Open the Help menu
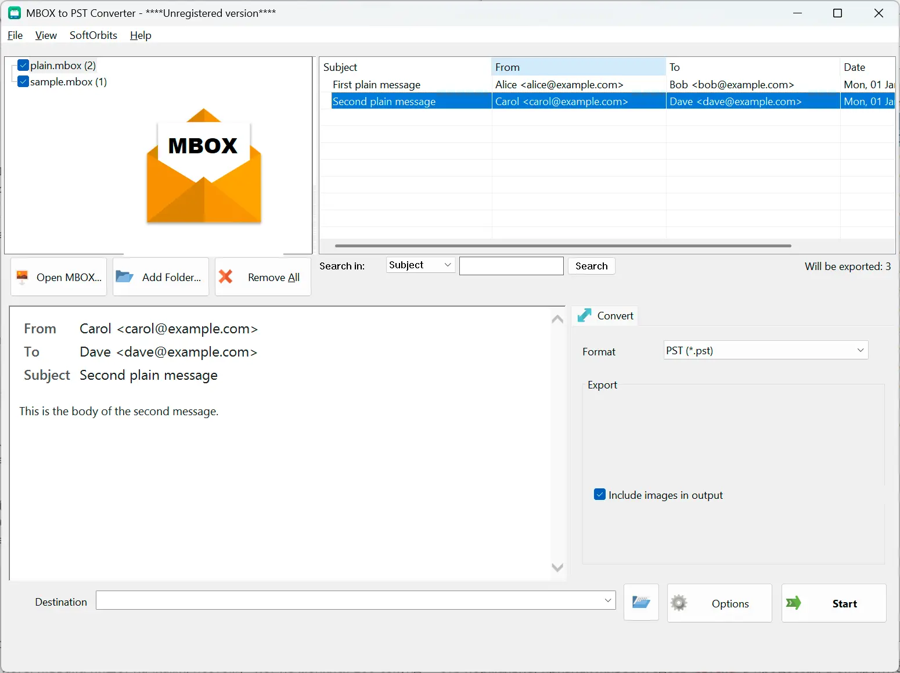Viewport: 900px width, 673px height. click(141, 35)
